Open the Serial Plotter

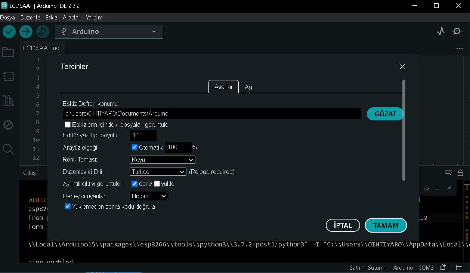441,31
